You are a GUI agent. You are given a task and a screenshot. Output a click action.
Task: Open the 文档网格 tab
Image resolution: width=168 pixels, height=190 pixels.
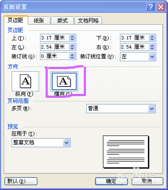[88, 20]
